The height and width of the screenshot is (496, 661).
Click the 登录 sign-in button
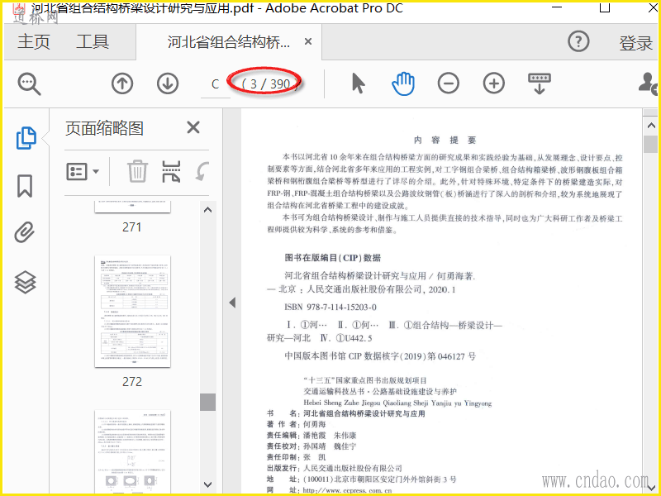[x=635, y=43]
